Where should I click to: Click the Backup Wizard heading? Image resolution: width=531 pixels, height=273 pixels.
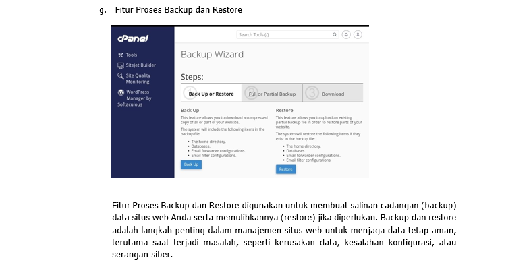pyautogui.click(x=212, y=55)
